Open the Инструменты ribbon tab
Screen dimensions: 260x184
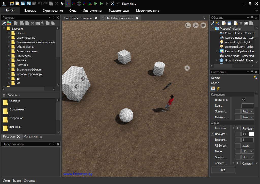[92, 11]
